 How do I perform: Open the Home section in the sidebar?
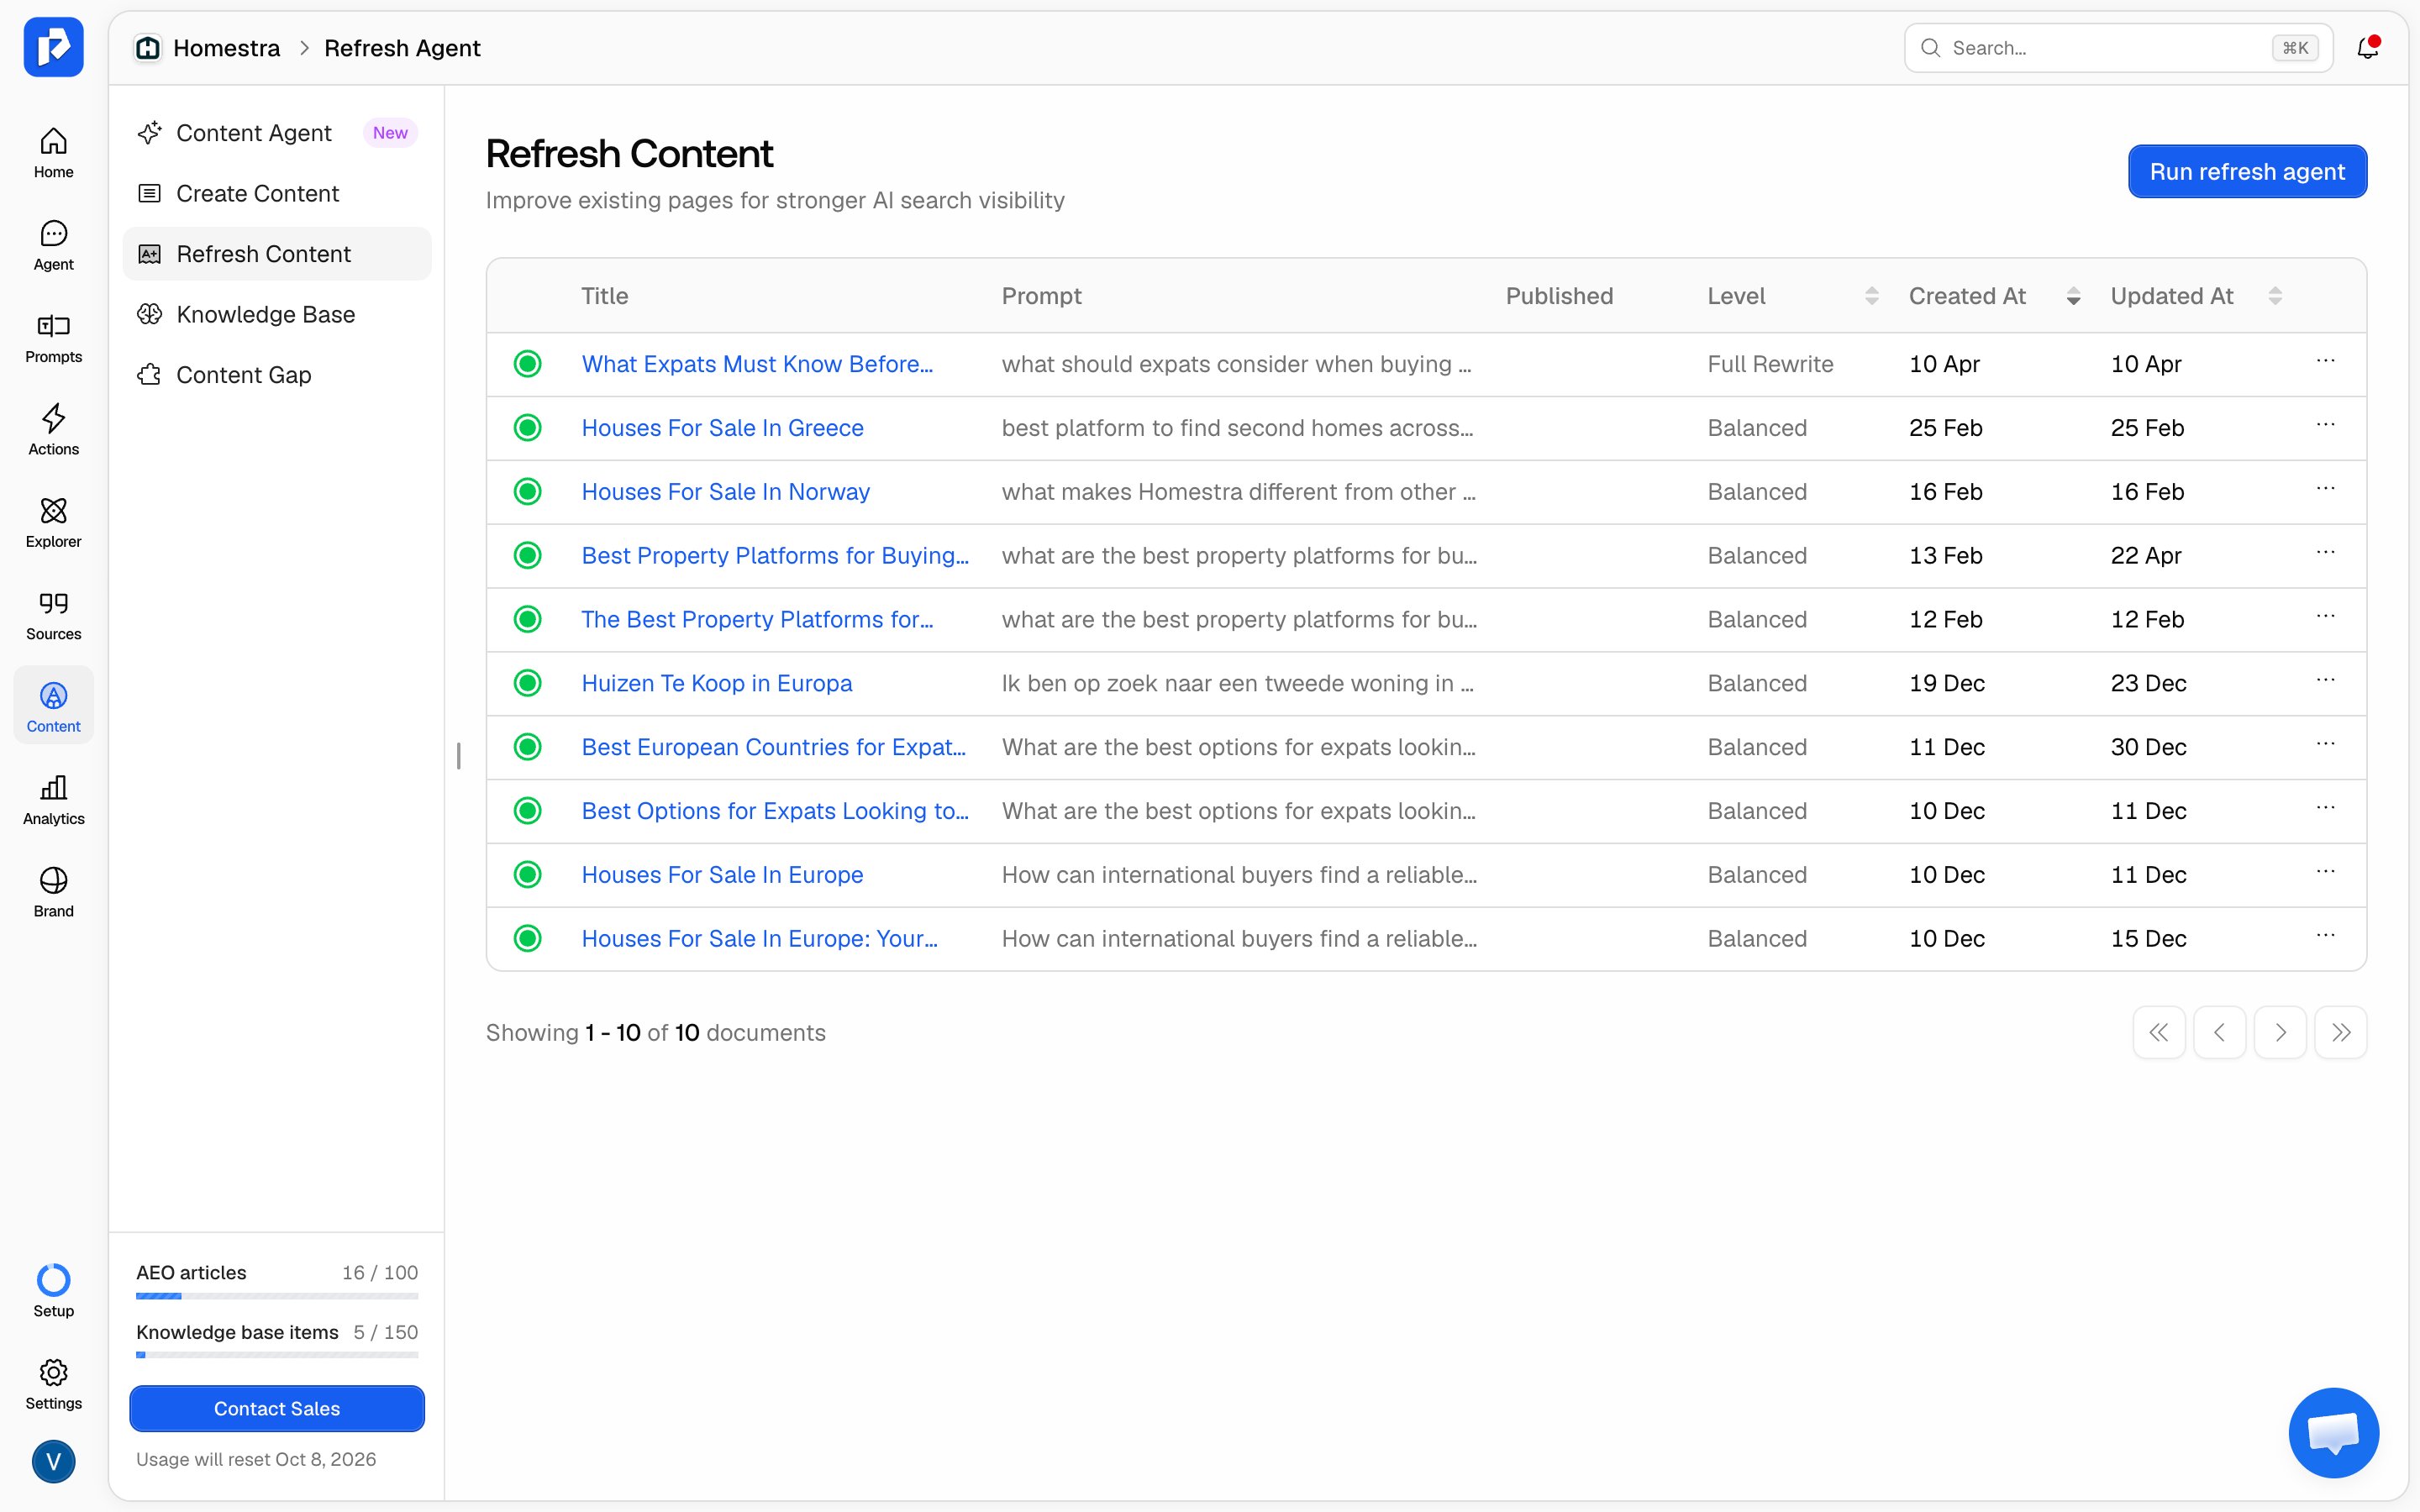tap(53, 153)
